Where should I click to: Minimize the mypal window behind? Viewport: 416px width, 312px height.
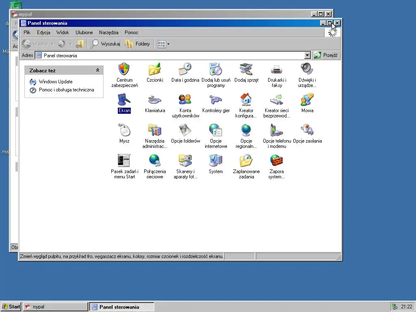click(x=314, y=14)
